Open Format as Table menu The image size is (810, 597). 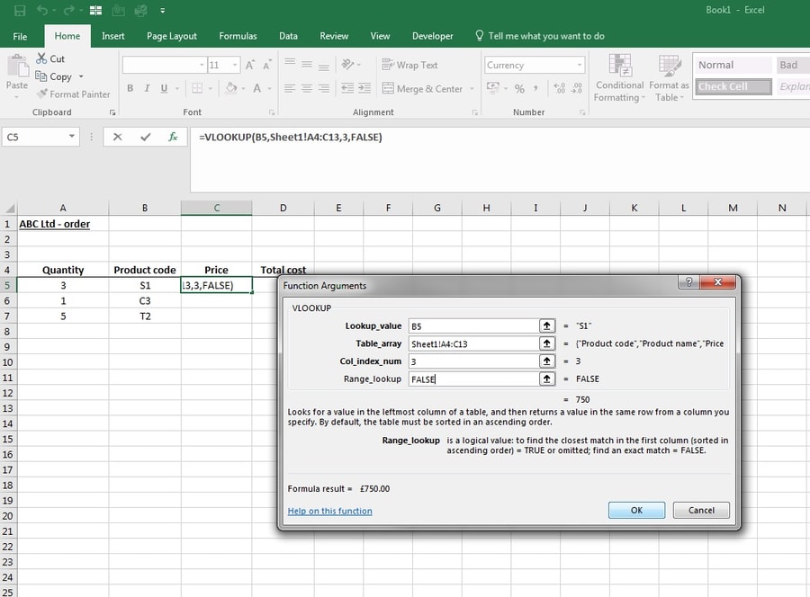tap(669, 78)
